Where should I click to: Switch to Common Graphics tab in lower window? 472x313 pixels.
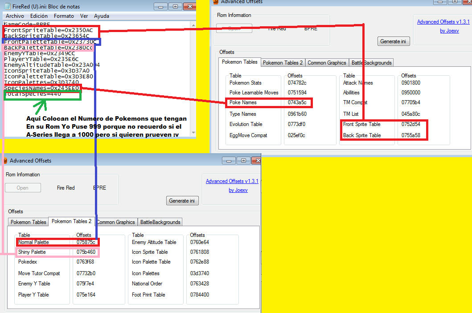tap(115, 222)
